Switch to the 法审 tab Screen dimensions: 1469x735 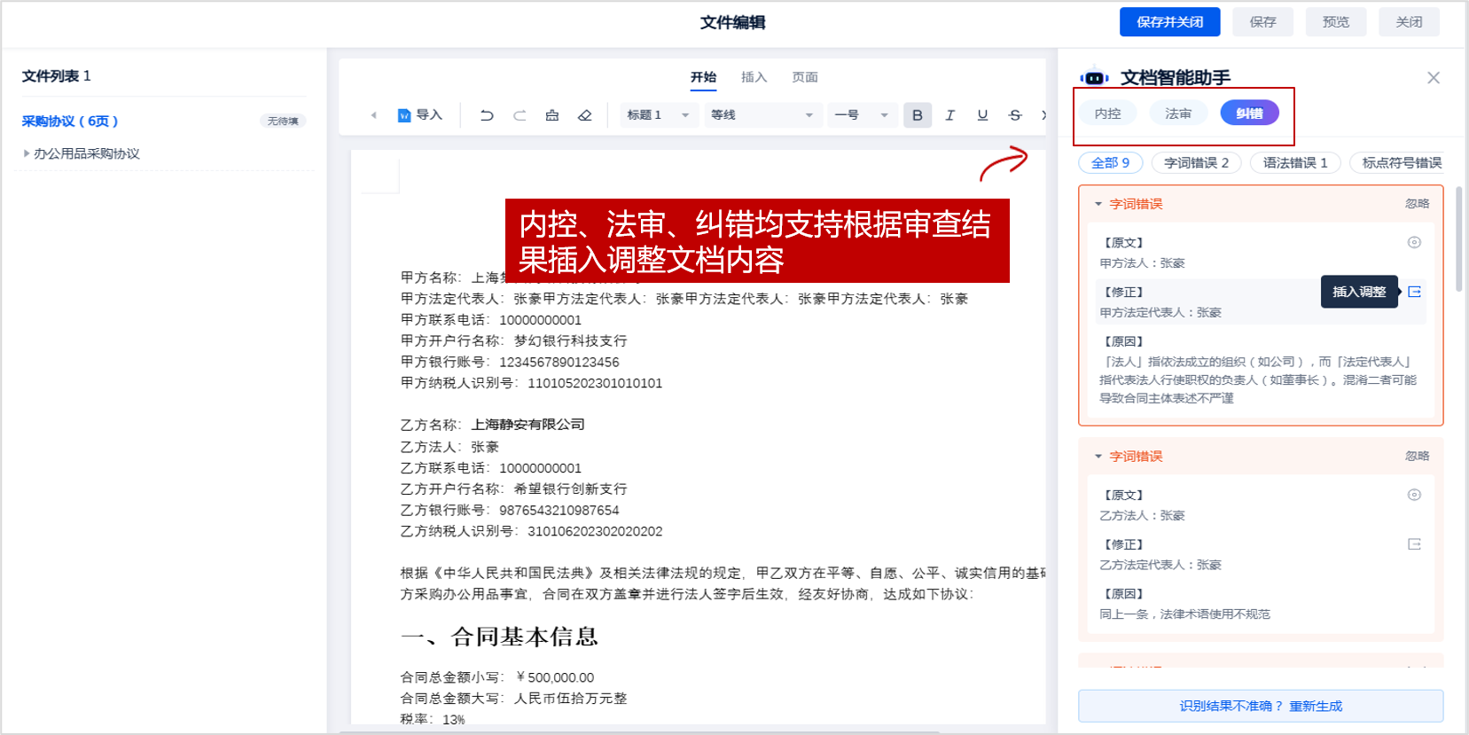(x=1178, y=113)
